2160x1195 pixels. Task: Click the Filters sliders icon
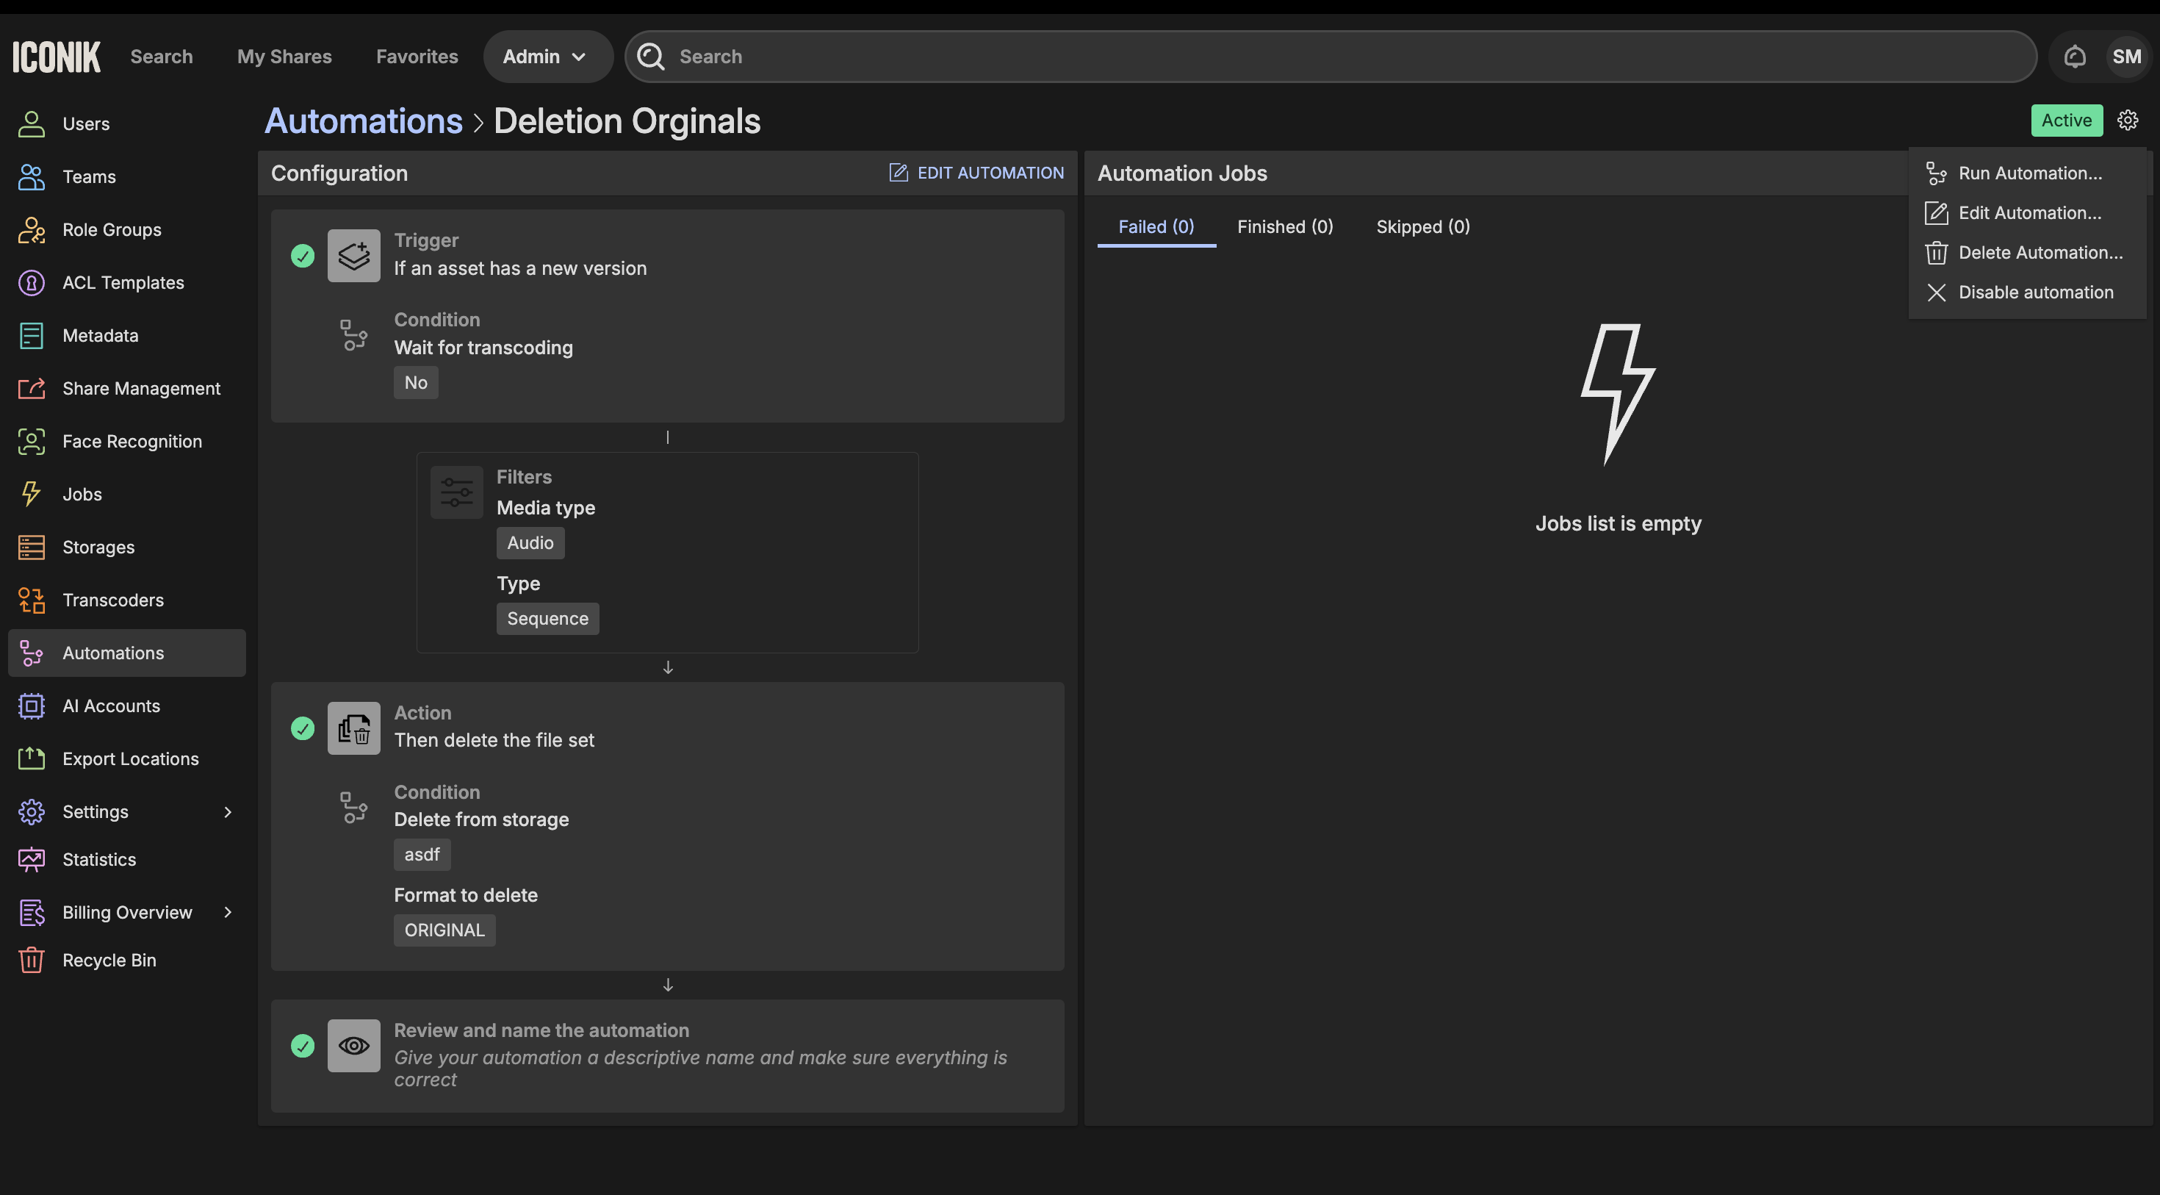click(456, 492)
